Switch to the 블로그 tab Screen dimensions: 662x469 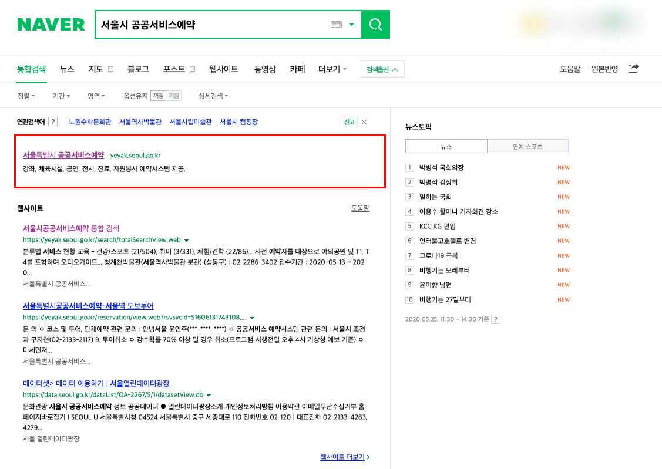(138, 69)
